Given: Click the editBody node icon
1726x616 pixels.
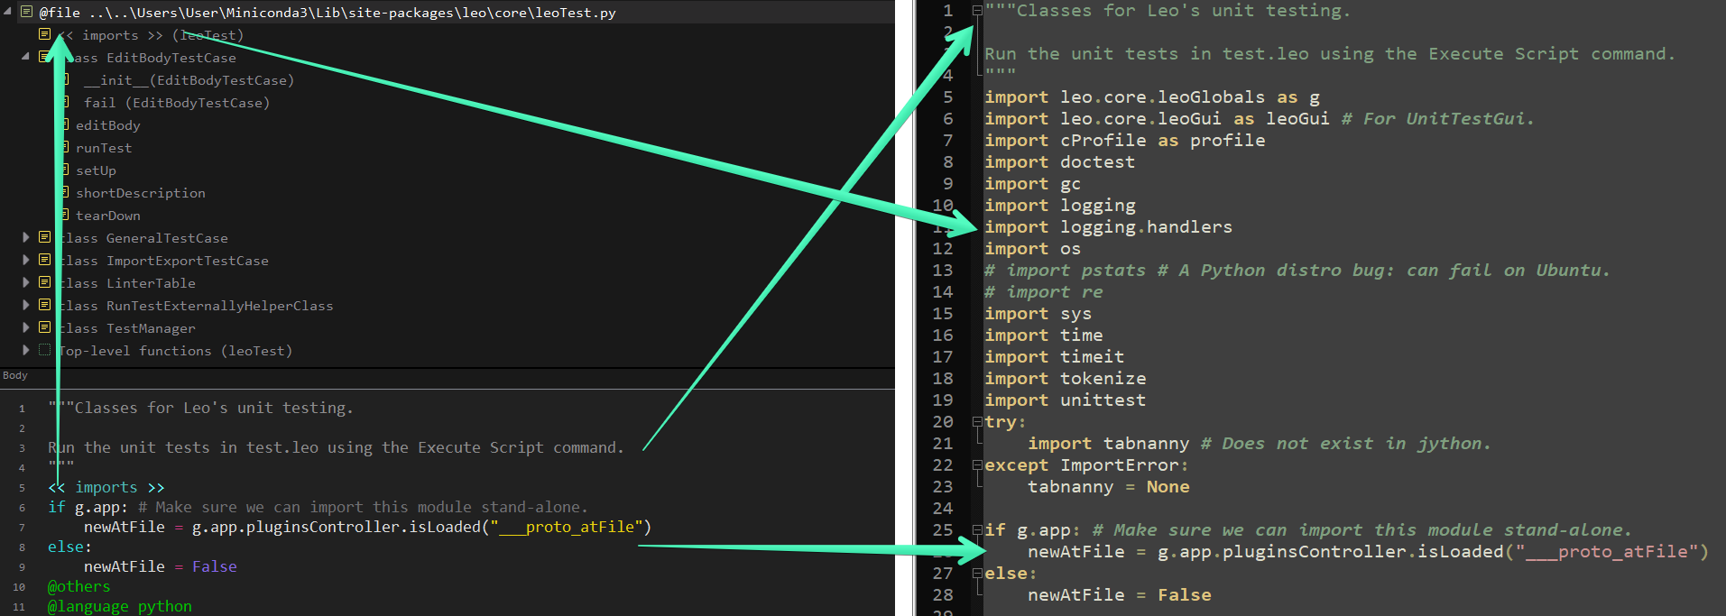Looking at the screenshot, I should 65,124.
